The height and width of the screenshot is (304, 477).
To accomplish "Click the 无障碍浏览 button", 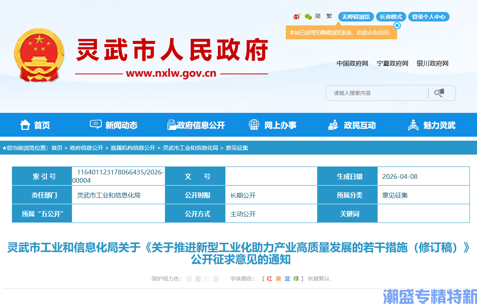I will (x=356, y=17).
